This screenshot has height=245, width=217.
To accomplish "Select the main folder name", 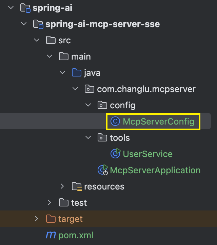I will (81, 57).
